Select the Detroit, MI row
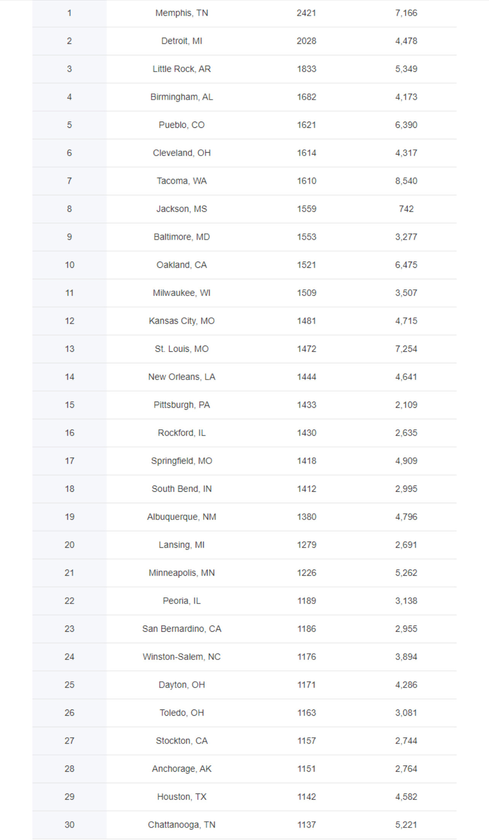Screen dimensions: 489x840 244,41
